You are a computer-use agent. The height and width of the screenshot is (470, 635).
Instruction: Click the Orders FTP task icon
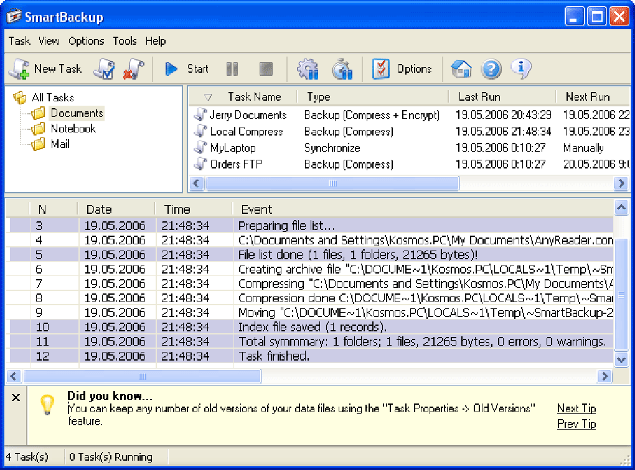pyautogui.click(x=200, y=164)
